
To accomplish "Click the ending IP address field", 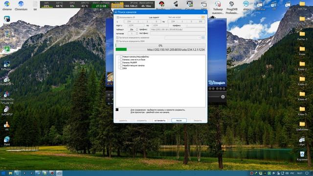I will [186, 22].
